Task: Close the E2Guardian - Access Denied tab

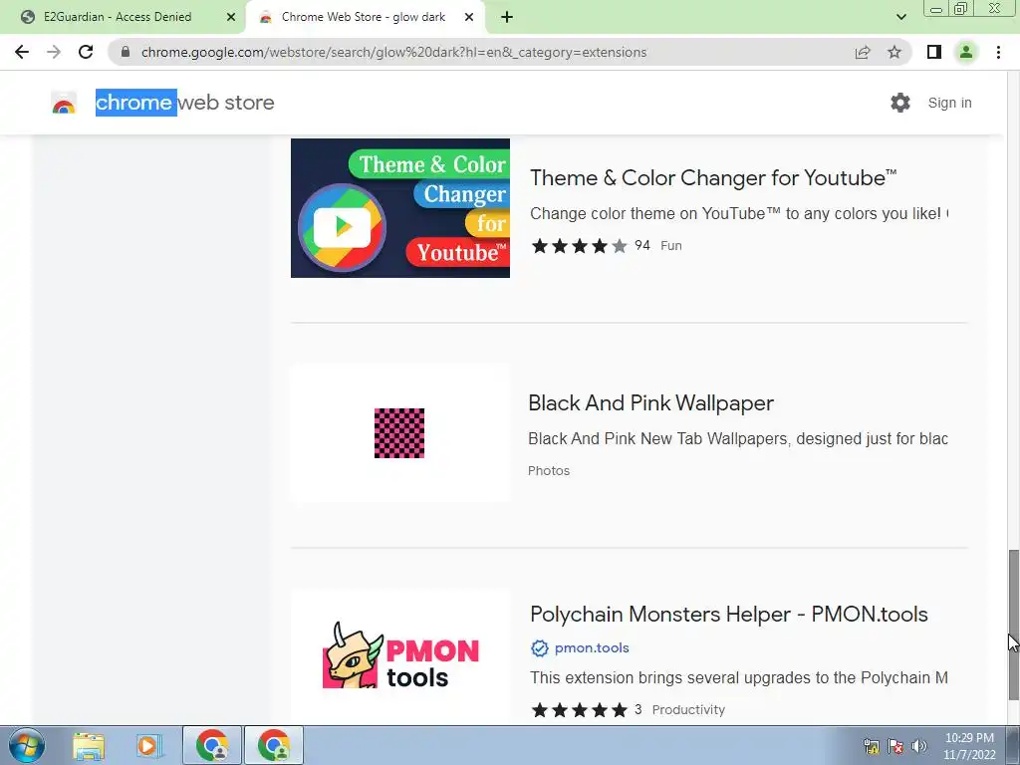Action: pyautogui.click(x=231, y=17)
